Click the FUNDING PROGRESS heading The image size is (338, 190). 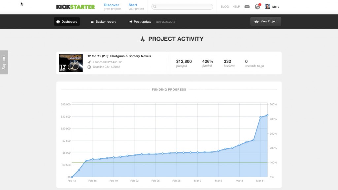pos(169,90)
